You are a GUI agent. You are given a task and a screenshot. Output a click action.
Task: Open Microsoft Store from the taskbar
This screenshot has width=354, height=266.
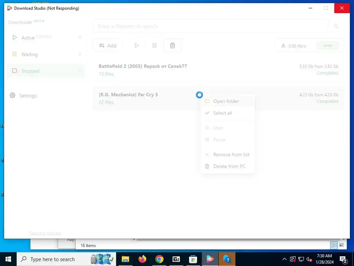click(x=193, y=259)
